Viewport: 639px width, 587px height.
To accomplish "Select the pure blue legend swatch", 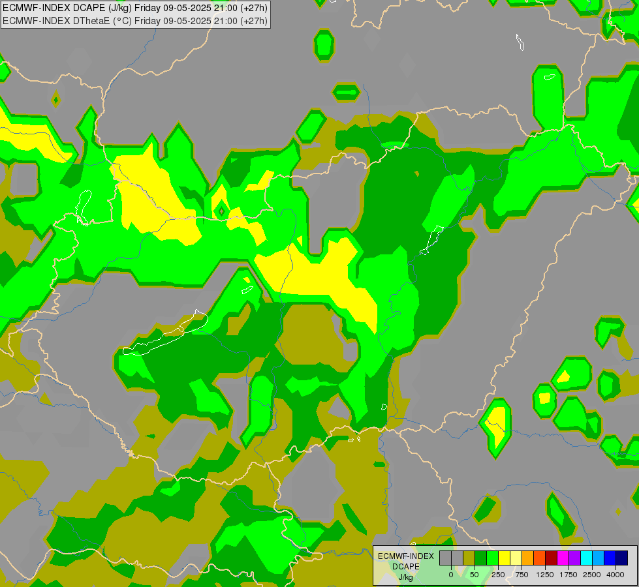I will [610, 558].
